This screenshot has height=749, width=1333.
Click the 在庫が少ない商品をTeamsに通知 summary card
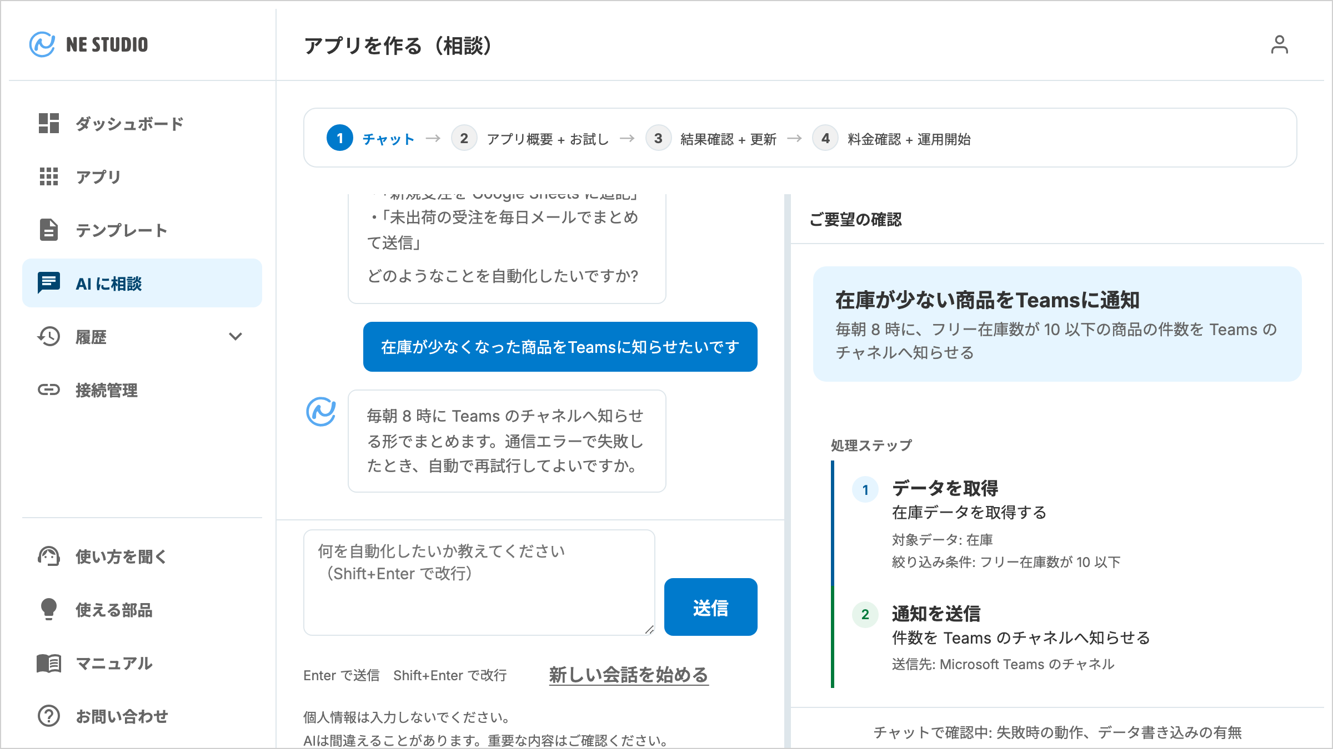[x=1057, y=324]
